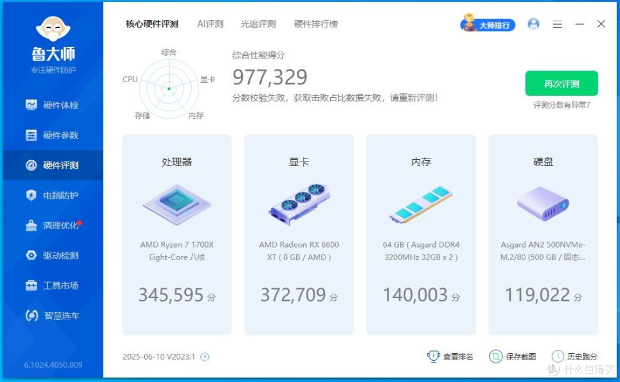
Task: Open 驱动检测 in sidebar
Action: pyautogui.click(x=53, y=255)
